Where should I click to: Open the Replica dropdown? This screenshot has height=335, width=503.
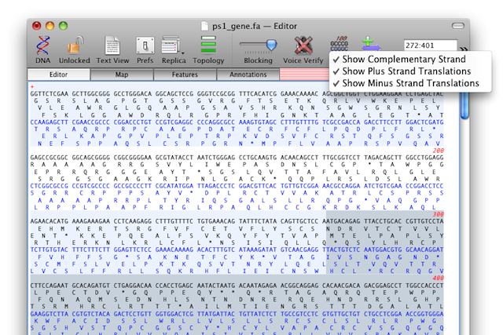pos(174,46)
